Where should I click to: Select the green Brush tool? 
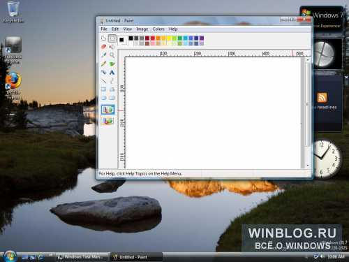pyautogui.click(x=112, y=64)
